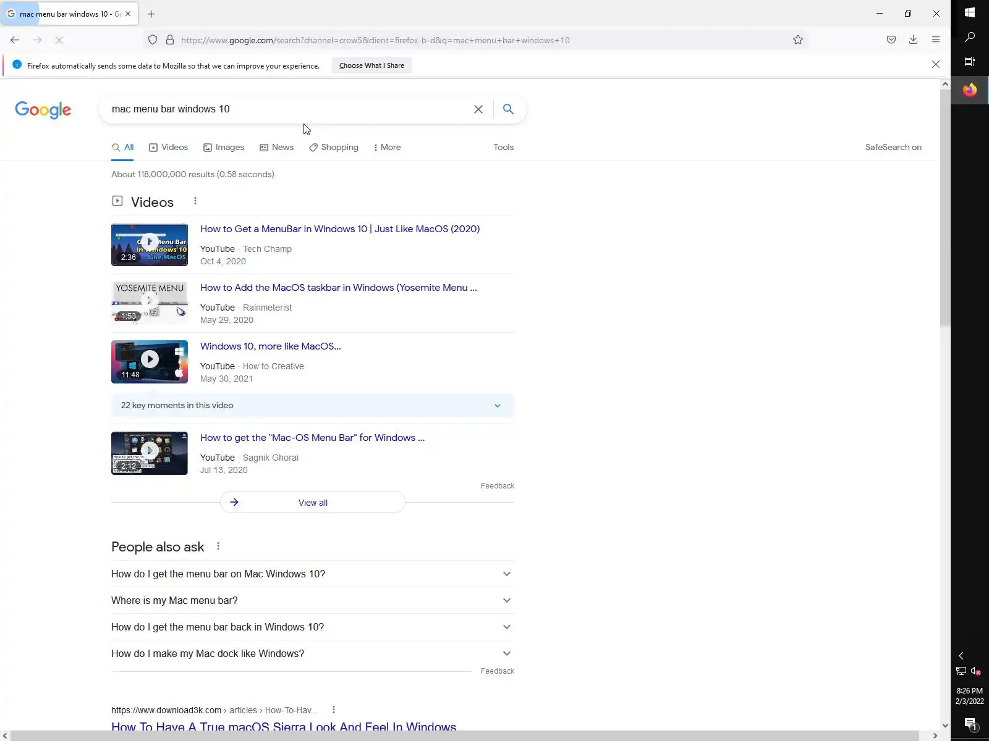989x741 pixels.
Task: Expand 'How do I make my Mac dock like Windows?'
Action: [313, 654]
